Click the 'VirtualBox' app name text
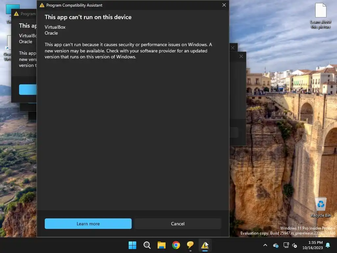 point(55,27)
